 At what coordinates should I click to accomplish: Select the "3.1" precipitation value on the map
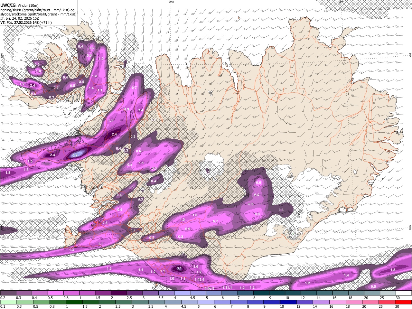click(x=180, y=268)
